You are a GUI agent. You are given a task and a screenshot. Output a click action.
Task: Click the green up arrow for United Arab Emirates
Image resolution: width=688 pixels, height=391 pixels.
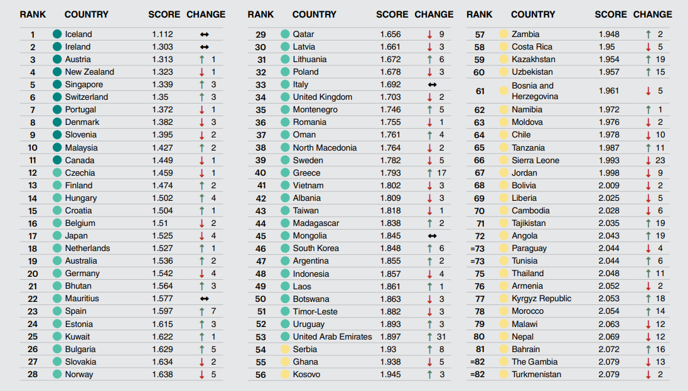[x=429, y=336]
